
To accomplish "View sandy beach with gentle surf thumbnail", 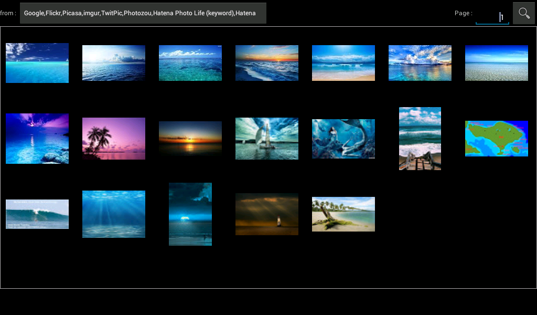I will (343, 63).
